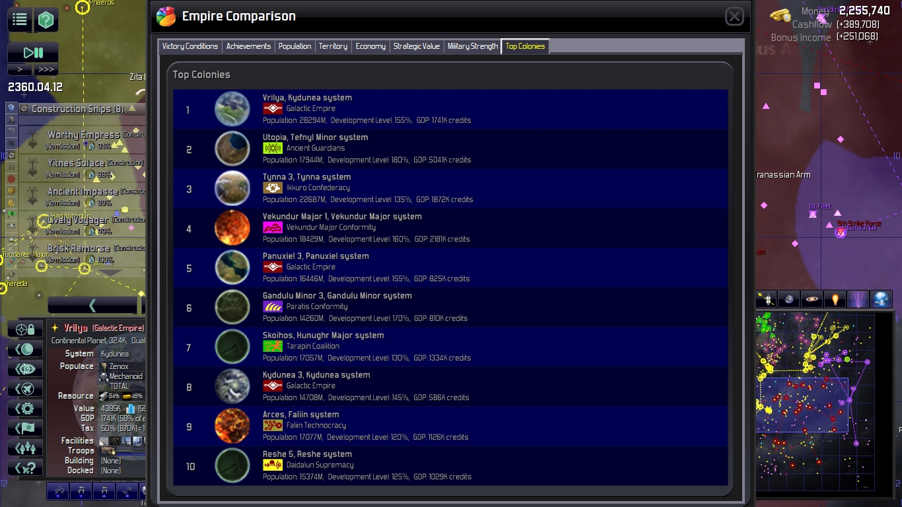The height and width of the screenshot is (507, 902).
Task: Select Ancient Impasse construction ship
Action: pos(82,195)
